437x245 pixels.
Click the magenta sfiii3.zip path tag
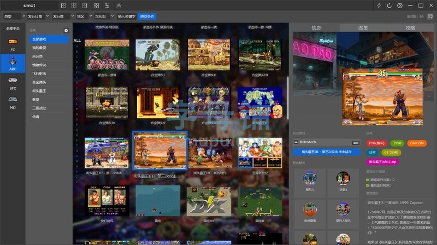tap(382, 162)
